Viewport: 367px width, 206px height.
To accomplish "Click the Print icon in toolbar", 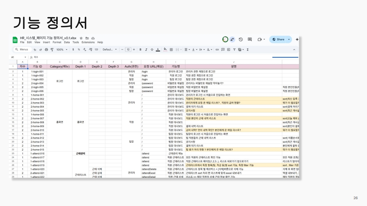I will point(46,50).
